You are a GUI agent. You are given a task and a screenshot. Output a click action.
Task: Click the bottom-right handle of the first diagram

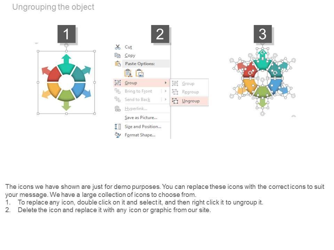[x=95, y=113]
